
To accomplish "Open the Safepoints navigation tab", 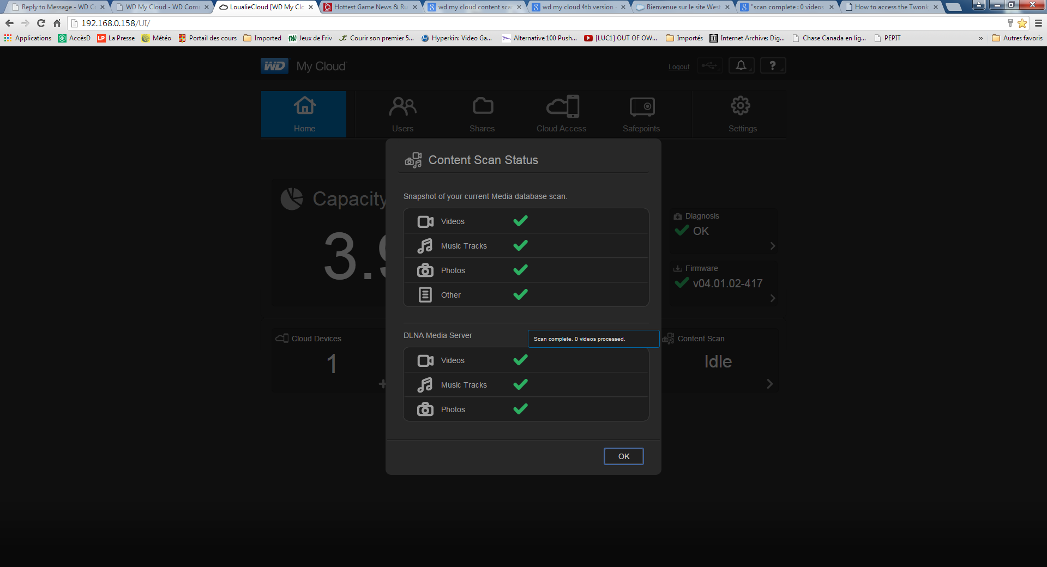I will point(641,114).
